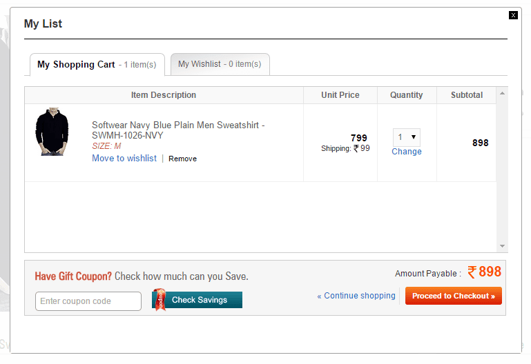
Task: Click the coupon ribbon badge icon
Action: [x=160, y=300]
